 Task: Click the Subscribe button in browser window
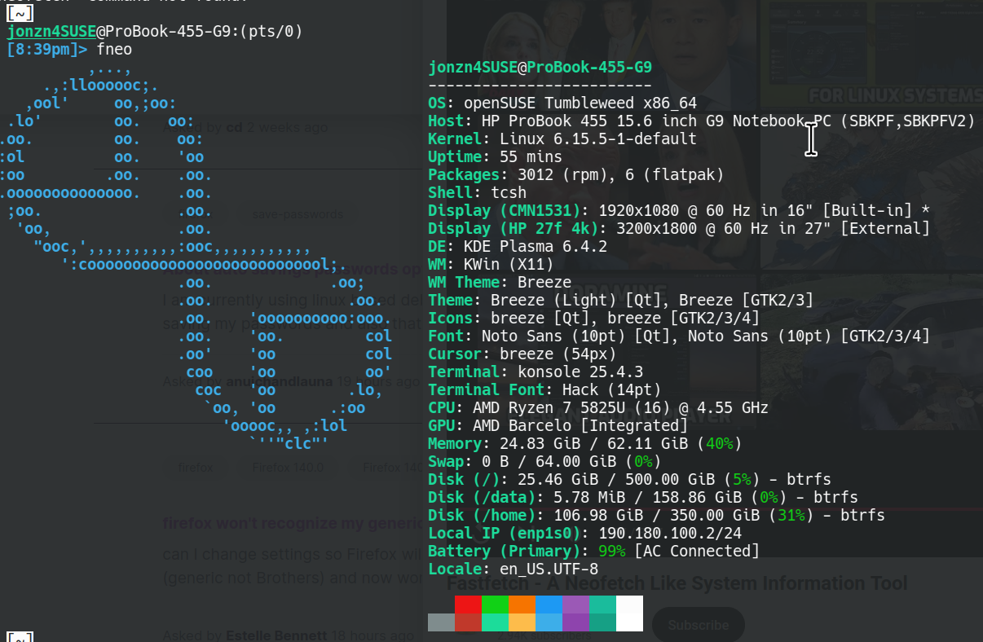pyautogui.click(x=699, y=625)
